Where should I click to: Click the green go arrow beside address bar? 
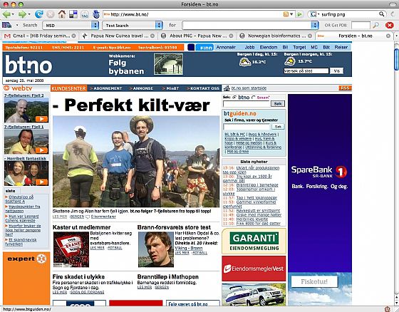(300, 14)
